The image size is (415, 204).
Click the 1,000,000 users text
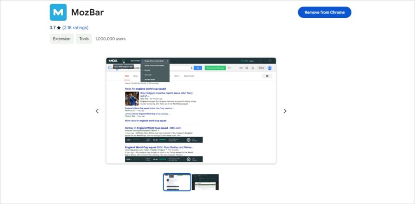coord(110,38)
